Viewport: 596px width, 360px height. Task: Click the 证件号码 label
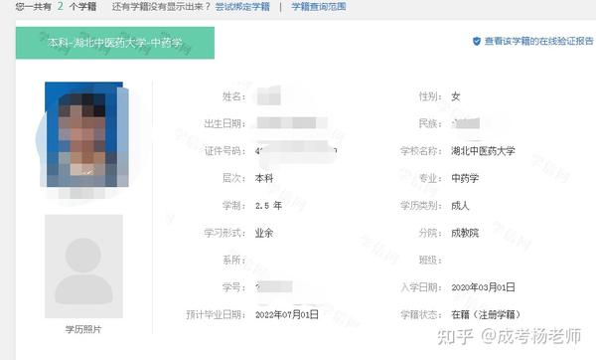pyautogui.click(x=225, y=151)
